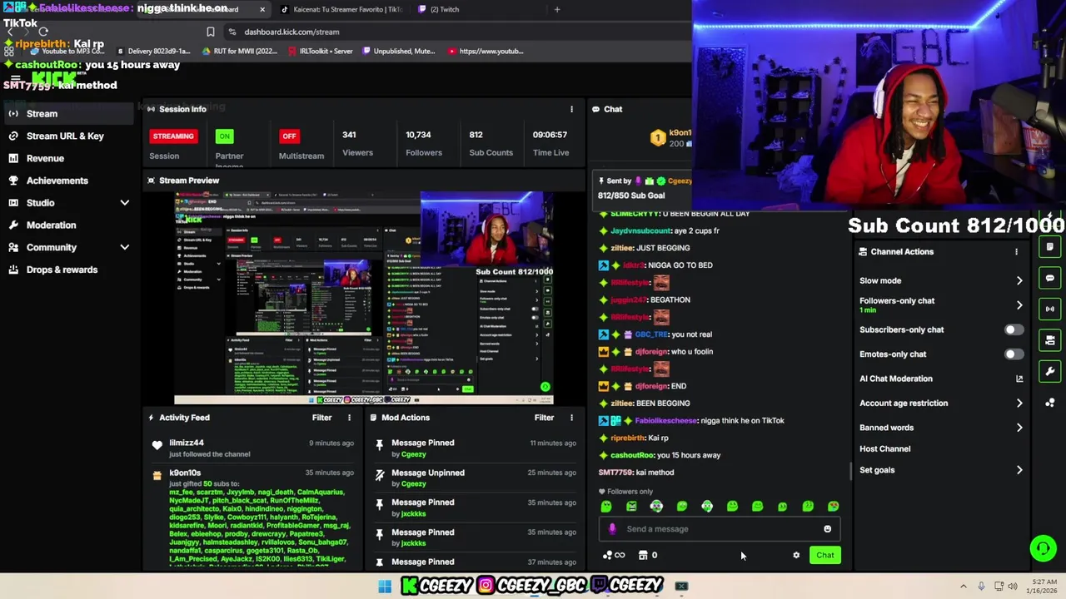Open AI Chat Moderation external link

point(1019,379)
